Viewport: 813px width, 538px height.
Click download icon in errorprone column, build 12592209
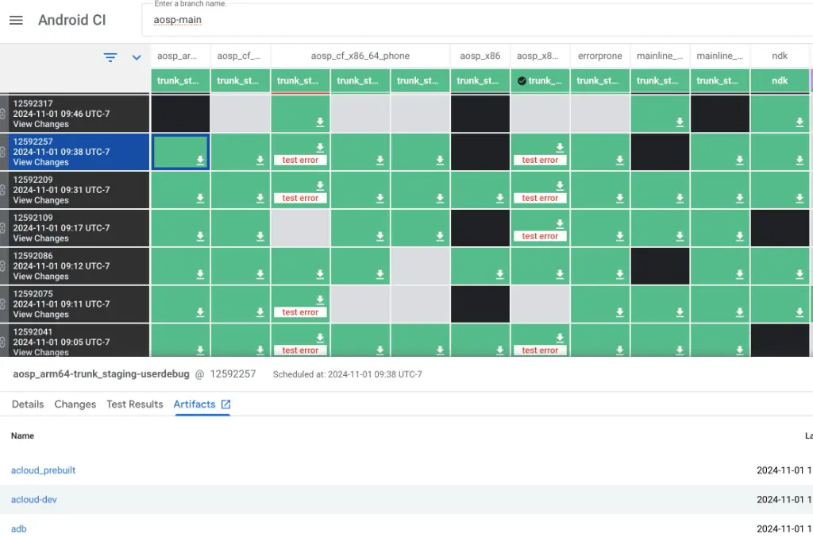pos(619,198)
